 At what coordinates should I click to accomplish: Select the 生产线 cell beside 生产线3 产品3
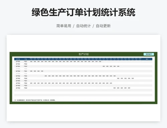tap(18, 86)
